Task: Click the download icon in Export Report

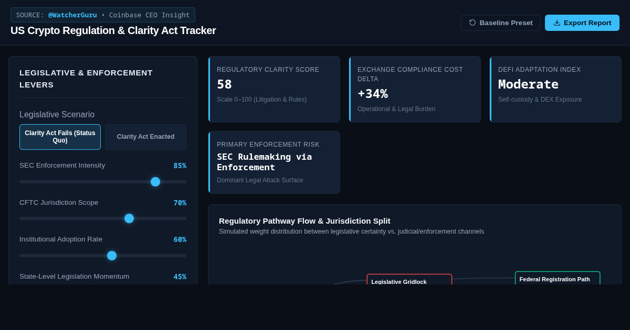Action: pos(557,23)
